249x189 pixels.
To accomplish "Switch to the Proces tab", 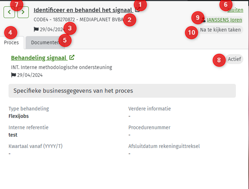I will point(11,42).
